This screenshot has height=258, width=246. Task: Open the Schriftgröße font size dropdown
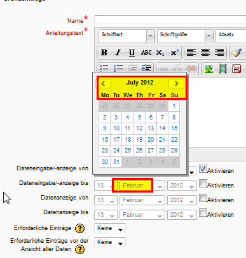pyautogui.click(x=185, y=36)
